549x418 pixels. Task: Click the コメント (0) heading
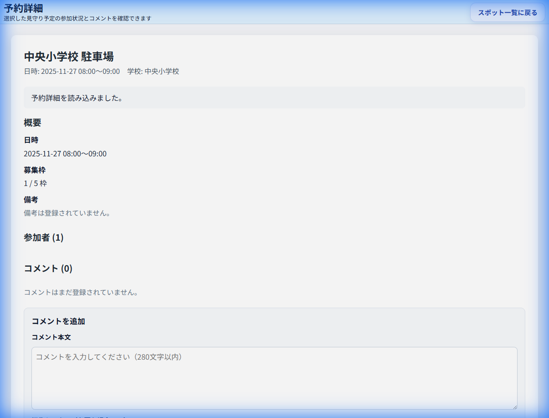48,268
